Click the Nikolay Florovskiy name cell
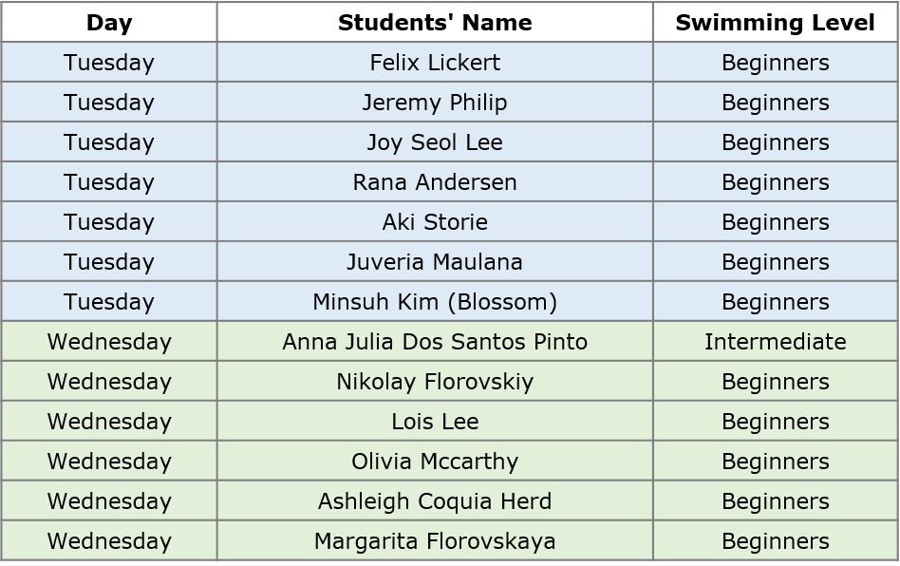 tap(435, 382)
